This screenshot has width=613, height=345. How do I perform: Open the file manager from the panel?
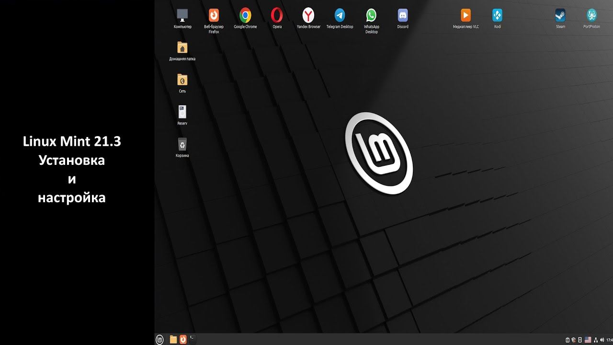pyautogui.click(x=173, y=339)
